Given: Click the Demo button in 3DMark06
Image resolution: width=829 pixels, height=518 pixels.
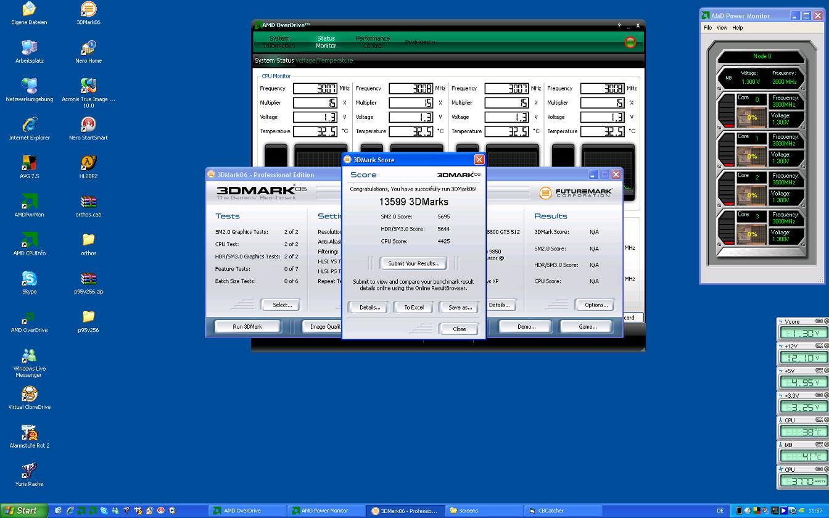Looking at the screenshot, I should (x=526, y=326).
